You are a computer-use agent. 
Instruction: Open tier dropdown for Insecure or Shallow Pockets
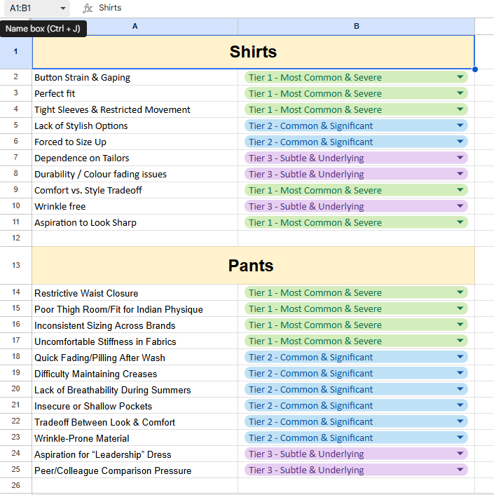pyautogui.click(x=460, y=405)
